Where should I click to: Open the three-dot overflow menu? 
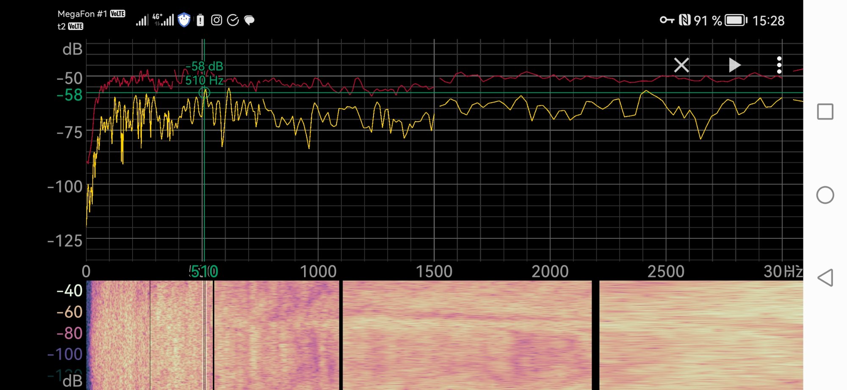click(779, 65)
